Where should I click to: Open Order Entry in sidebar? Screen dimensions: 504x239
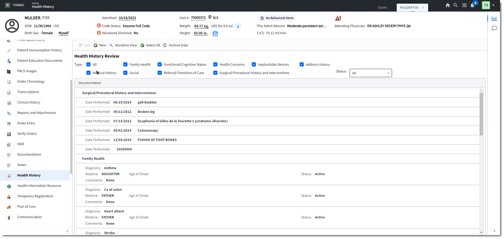pos(26,123)
